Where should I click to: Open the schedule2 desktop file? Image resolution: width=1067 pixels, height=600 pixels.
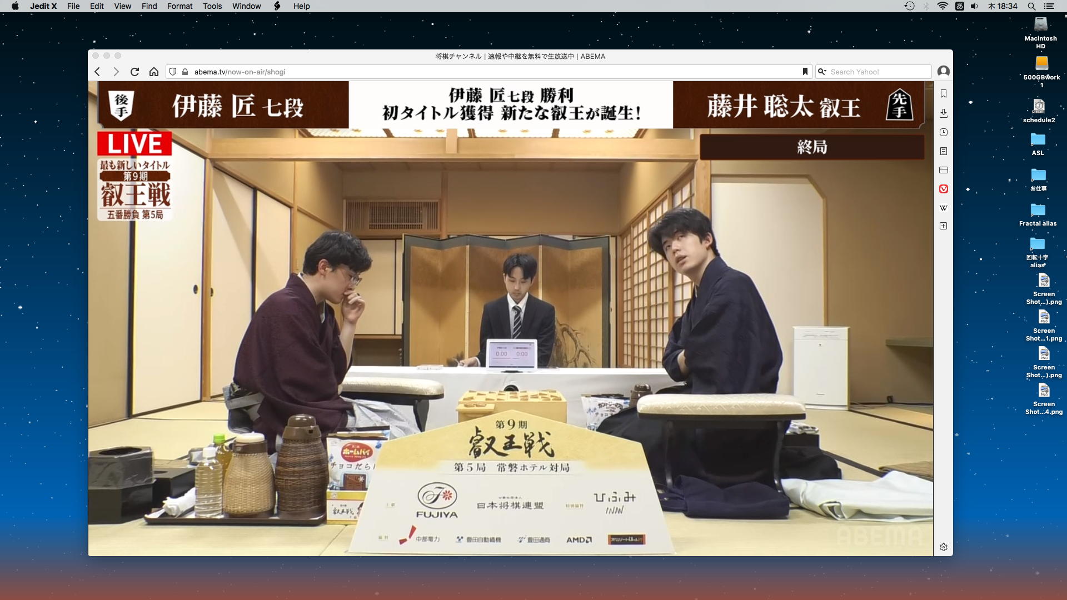(1039, 107)
